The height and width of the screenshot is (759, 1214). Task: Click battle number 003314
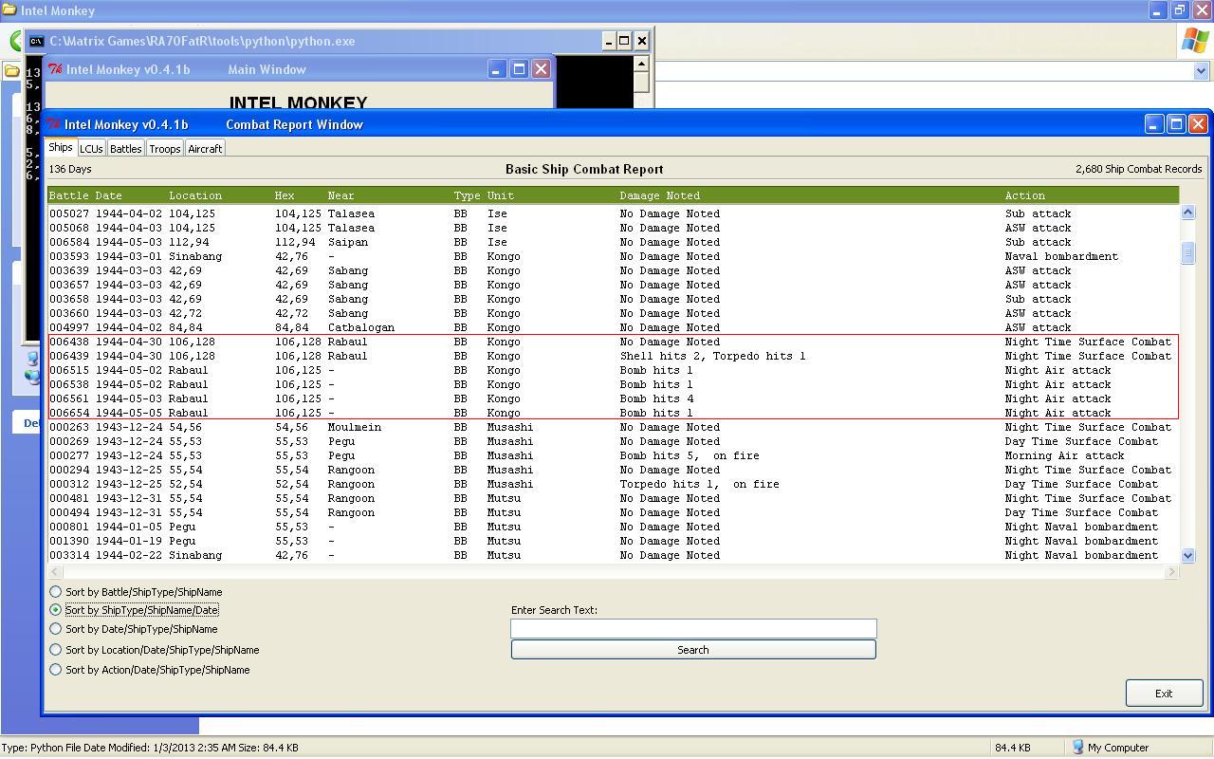69,555
